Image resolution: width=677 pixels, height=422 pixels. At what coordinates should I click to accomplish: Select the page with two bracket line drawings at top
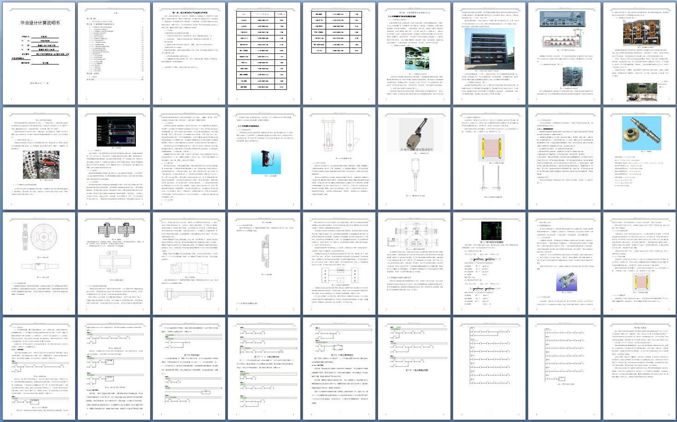pyautogui.click(x=339, y=158)
